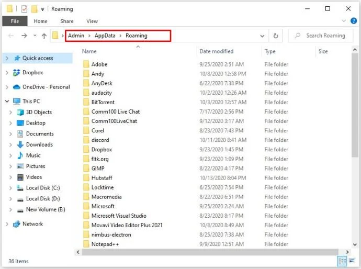Select the GIMP folder icon
This screenshot has height=269, width=361.
(86, 169)
